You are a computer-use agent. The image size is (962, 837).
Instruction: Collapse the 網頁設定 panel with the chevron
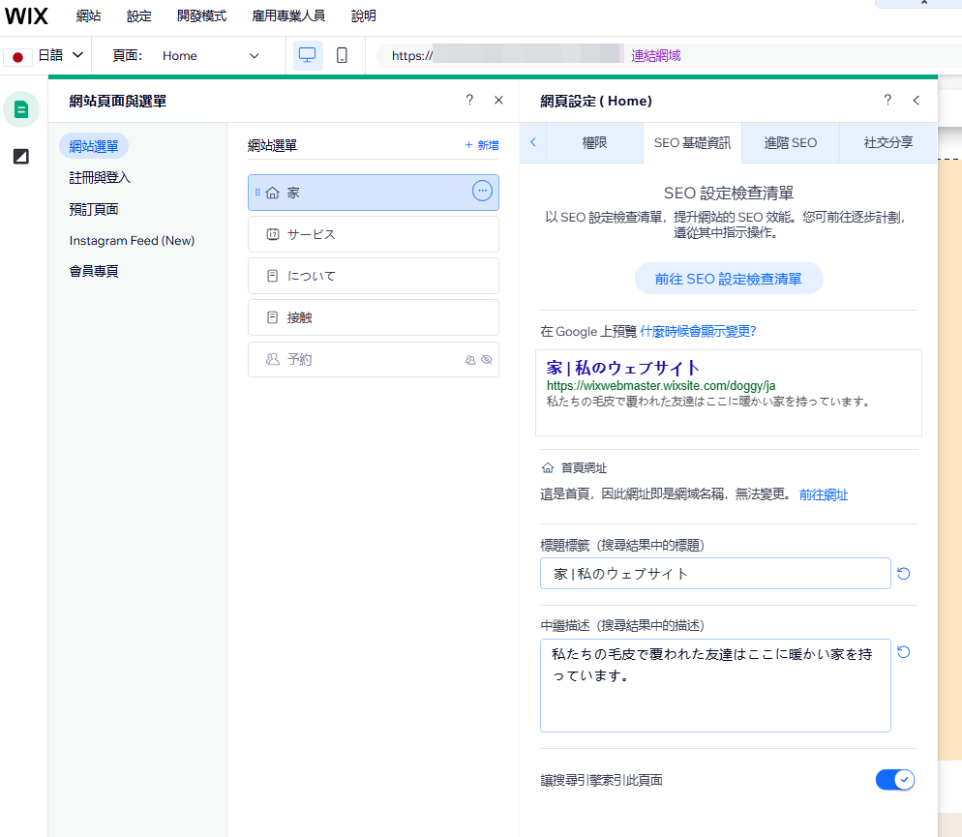[917, 100]
